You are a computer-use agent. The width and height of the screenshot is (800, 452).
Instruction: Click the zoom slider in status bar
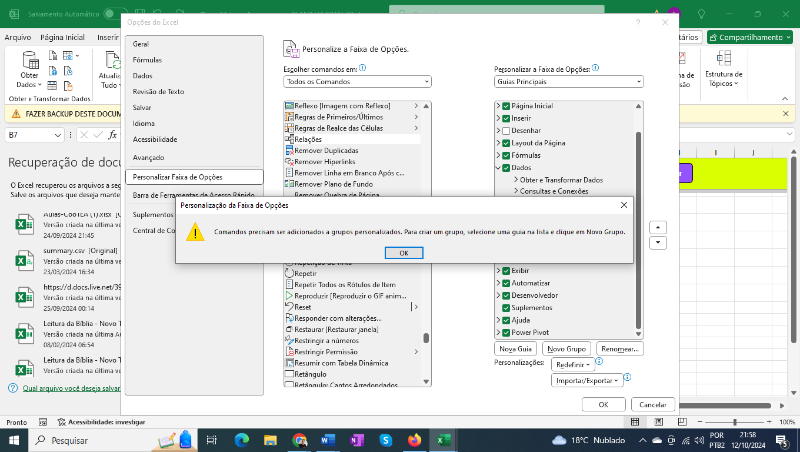pos(735,422)
